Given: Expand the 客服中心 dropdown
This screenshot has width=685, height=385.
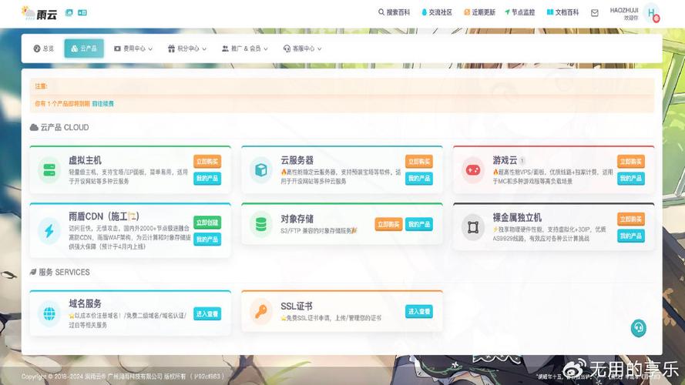Looking at the screenshot, I should 302,49.
